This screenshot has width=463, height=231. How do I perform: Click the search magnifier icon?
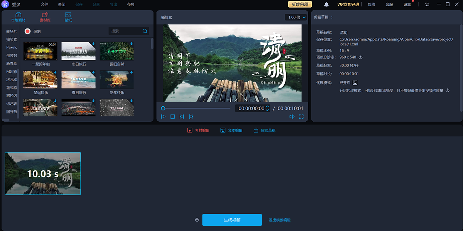pos(145,31)
